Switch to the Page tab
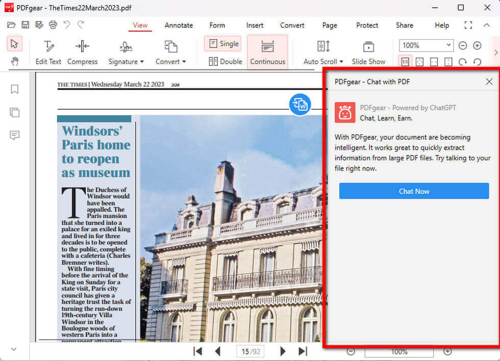The width and height of the screenshot is (500, 361). (x=330, y=25)
